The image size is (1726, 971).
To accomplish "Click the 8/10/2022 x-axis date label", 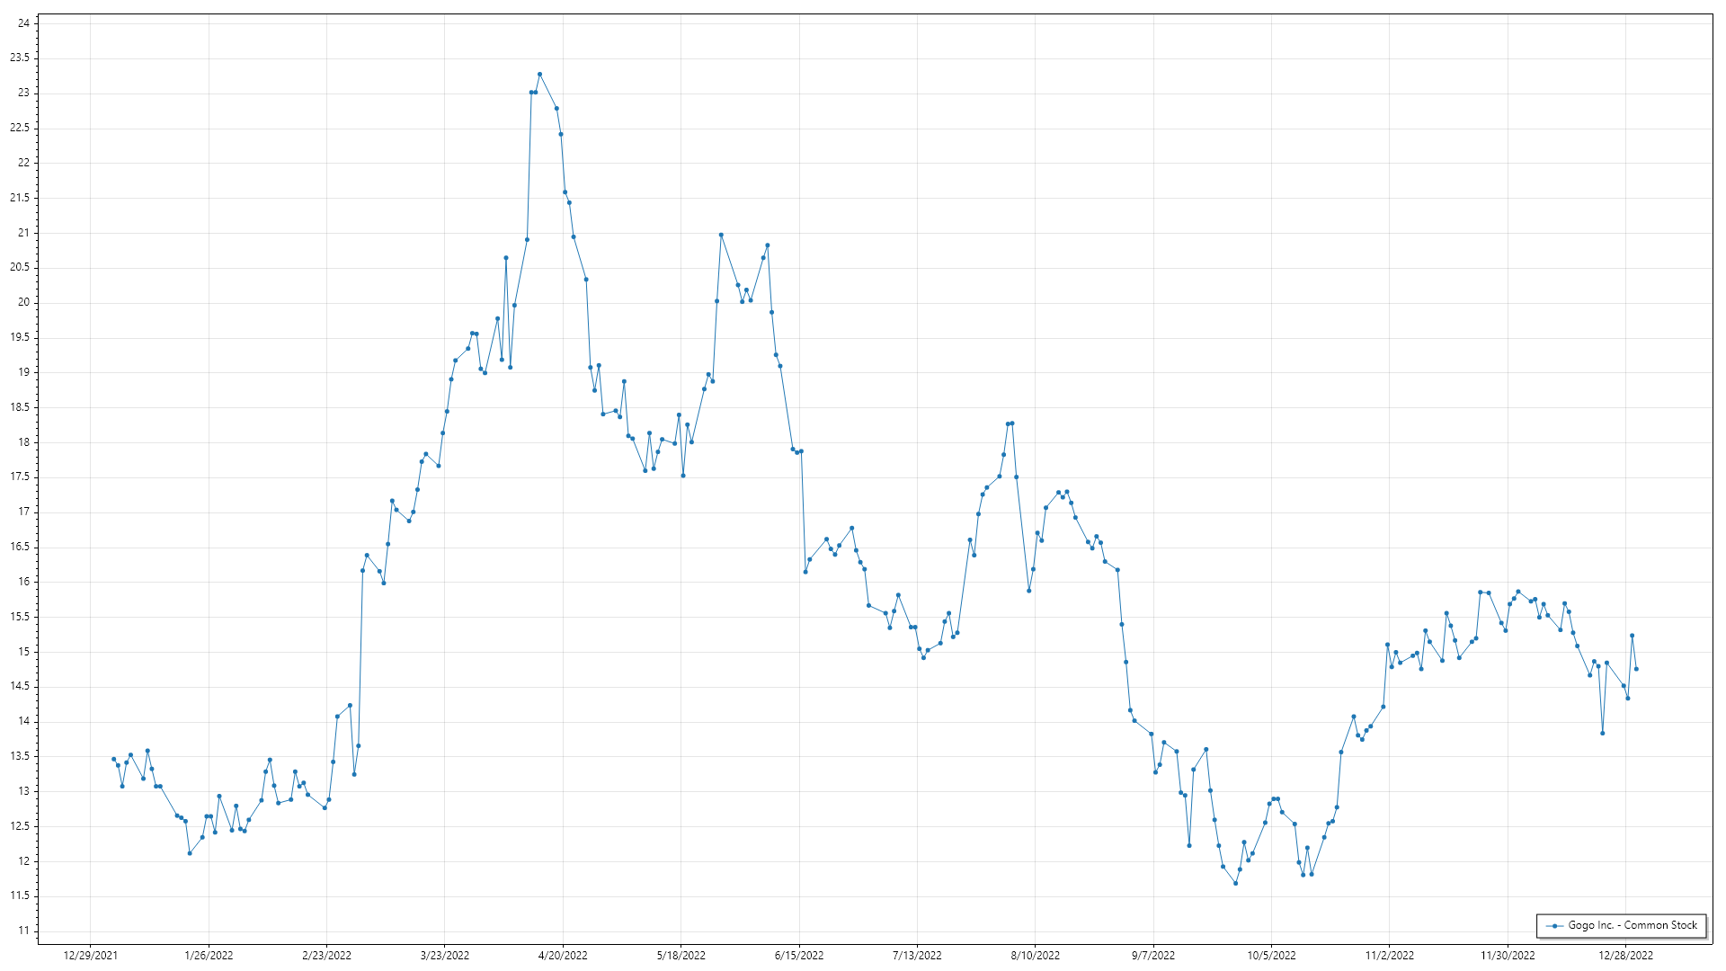I will tap(1036, 956).
